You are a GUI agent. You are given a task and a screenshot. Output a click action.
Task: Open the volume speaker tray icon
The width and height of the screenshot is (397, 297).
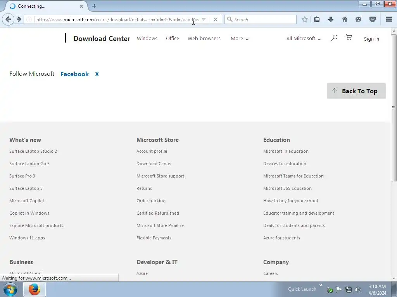point(358,290)
